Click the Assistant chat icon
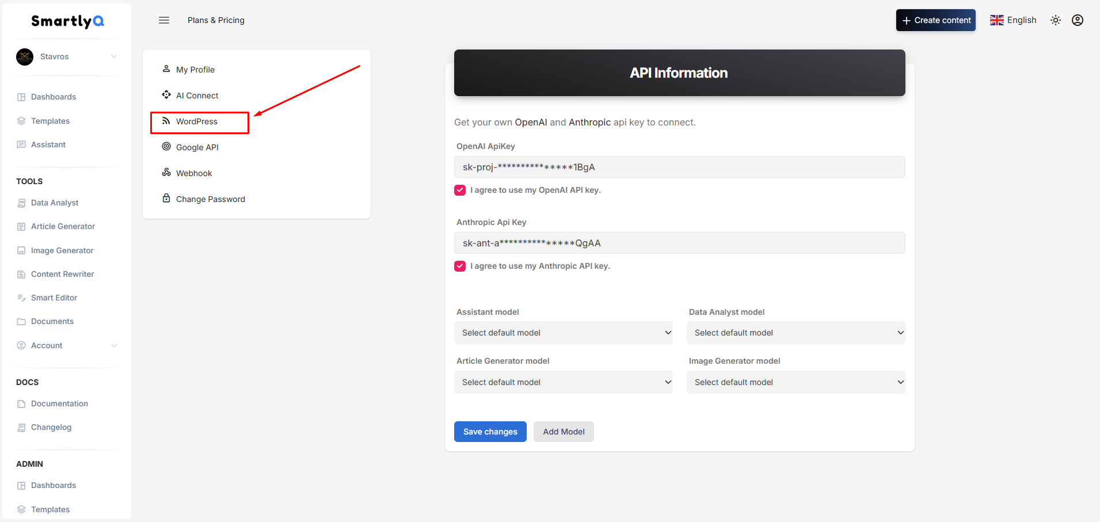1100x522 pixels. point(21,144)
